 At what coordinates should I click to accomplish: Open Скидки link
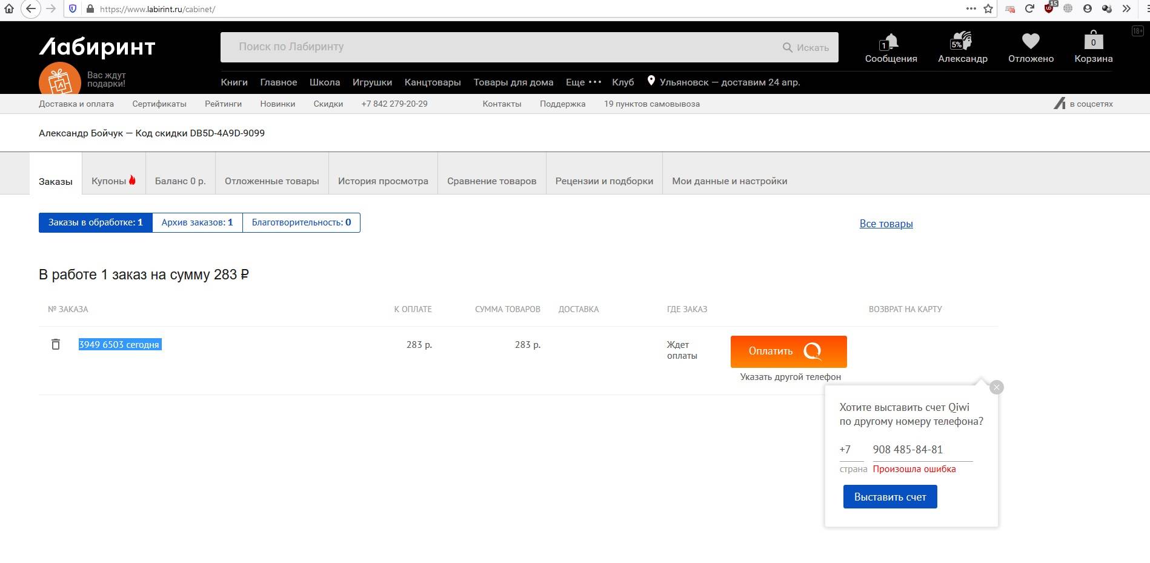point(328,104)
